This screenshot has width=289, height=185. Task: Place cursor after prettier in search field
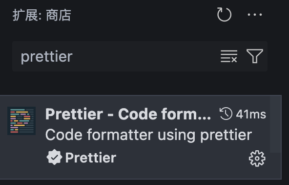pyautogui.click(x=73, y=56)
